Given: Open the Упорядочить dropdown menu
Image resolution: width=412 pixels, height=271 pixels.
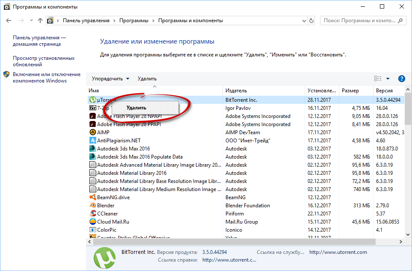Looking at the screenshot, I should click(110, 79).
